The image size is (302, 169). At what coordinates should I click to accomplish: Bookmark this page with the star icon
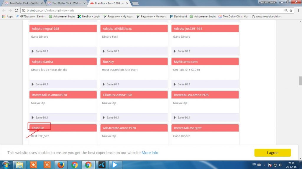(291, 10)
